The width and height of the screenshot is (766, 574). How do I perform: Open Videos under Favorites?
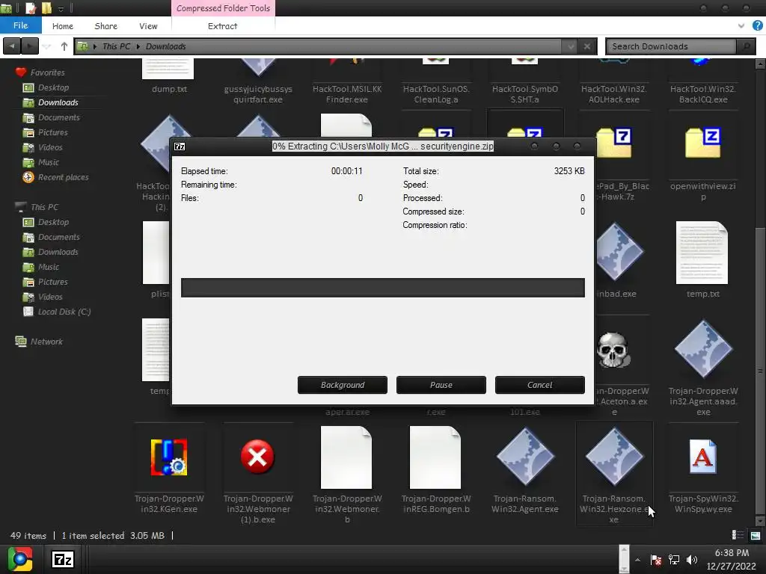pyautogui.click(x=50, y=147)
